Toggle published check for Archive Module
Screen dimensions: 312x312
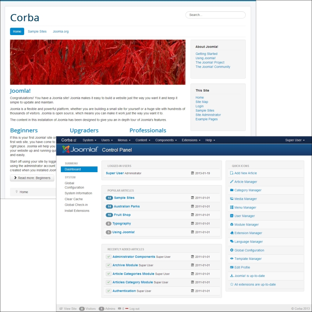tap(108, 265)
